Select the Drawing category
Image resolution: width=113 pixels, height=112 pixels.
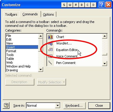[22, 70]
